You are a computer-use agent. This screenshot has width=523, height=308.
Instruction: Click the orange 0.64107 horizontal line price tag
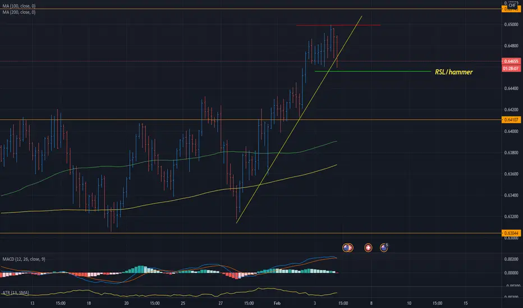pyautogui.click(x=511, y=119)
